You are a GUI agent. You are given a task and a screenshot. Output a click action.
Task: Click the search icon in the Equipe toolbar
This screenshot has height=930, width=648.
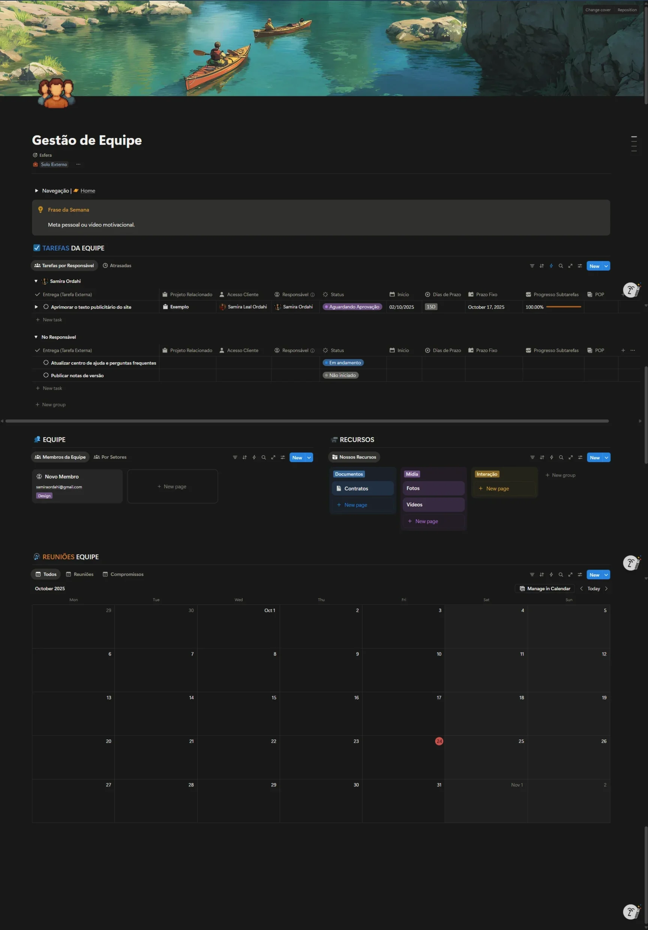[264, 457]
